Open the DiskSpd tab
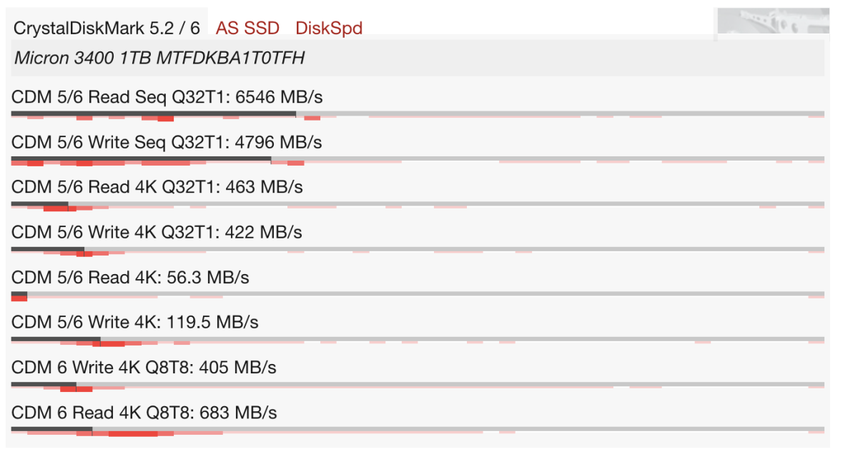Screen dimensions: 858x454 click(329, 29)
